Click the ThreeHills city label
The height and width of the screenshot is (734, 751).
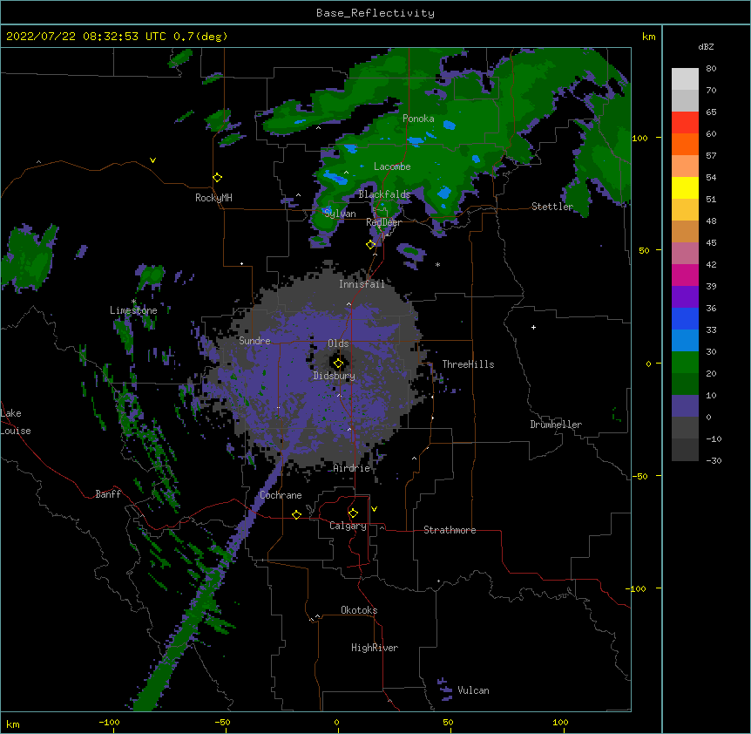pyautogui.click(x=468, y=364)
